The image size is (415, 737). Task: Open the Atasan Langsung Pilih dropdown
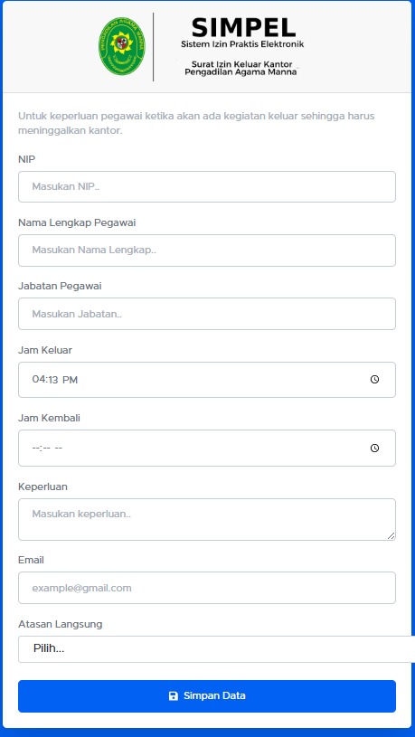point(217,649)
